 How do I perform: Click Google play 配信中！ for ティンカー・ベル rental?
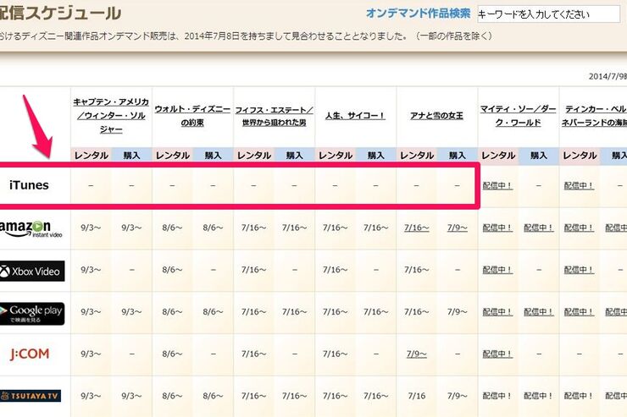pos(579,312)
